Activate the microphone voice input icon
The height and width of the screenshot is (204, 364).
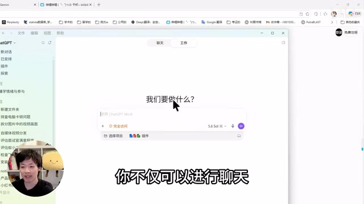233,126
